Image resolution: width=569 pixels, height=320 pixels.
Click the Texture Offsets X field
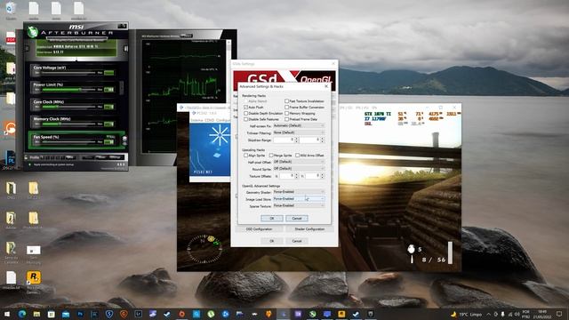pos(286,176)
